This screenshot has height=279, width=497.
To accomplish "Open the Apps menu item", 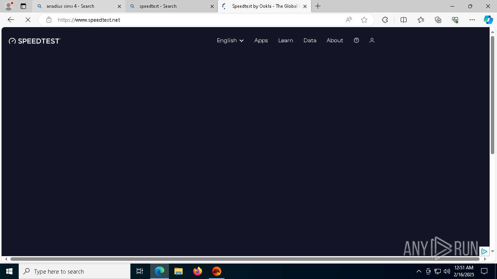I will [261, 40].
